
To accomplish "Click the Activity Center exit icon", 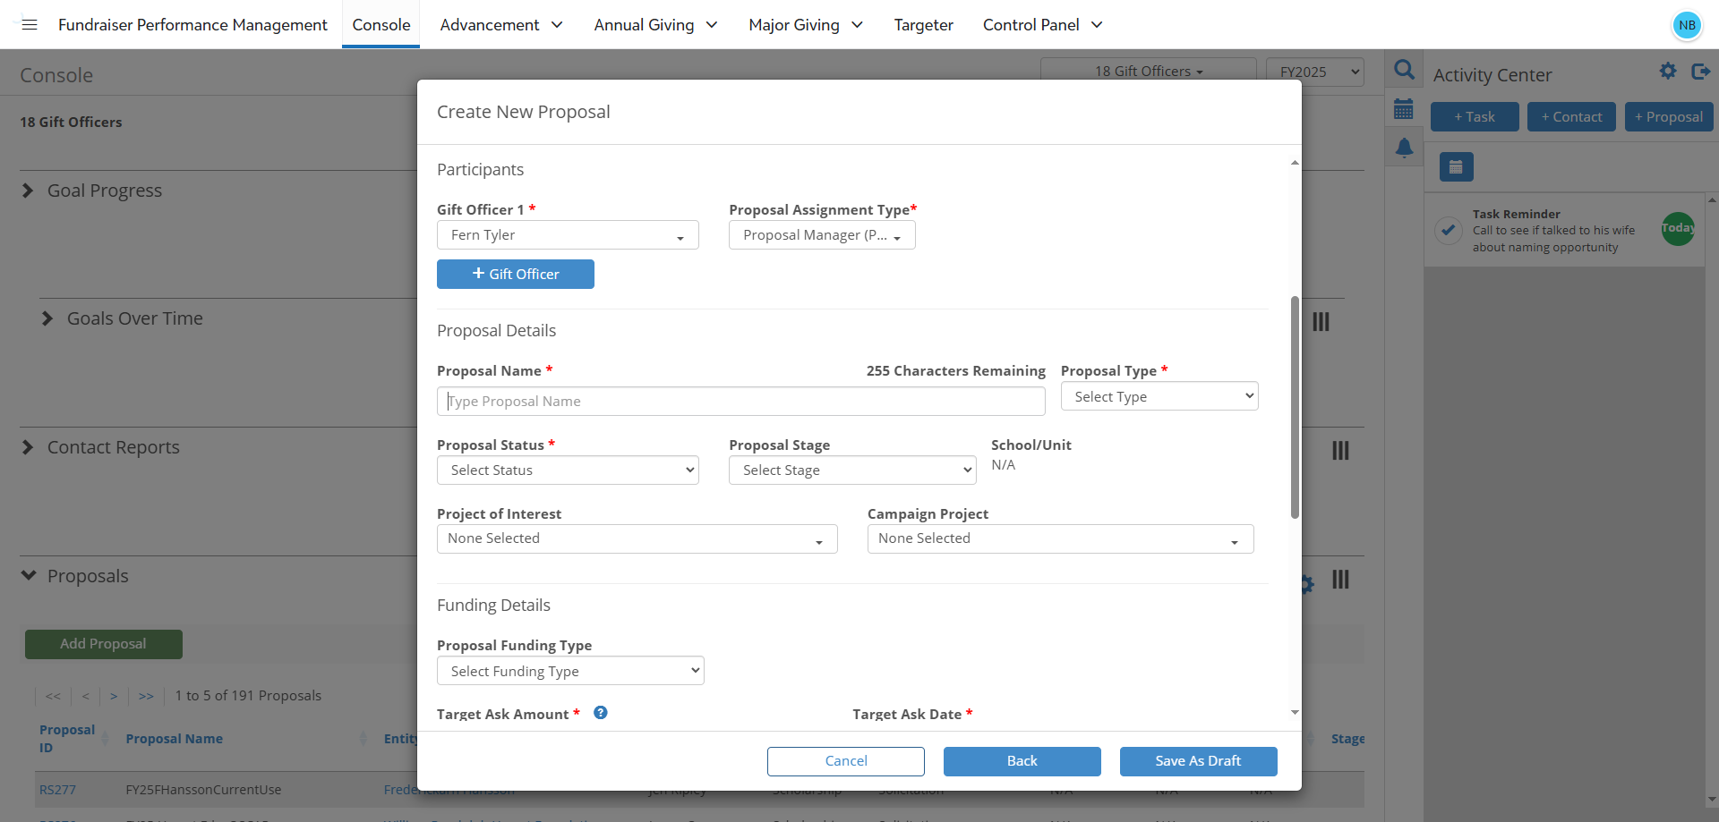I will [x=1700, y=71].
